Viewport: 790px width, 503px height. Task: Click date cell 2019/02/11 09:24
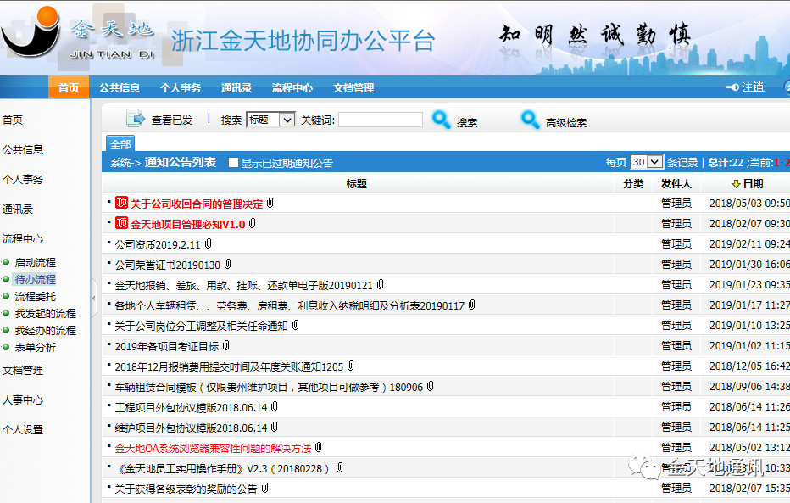point(749,244)
